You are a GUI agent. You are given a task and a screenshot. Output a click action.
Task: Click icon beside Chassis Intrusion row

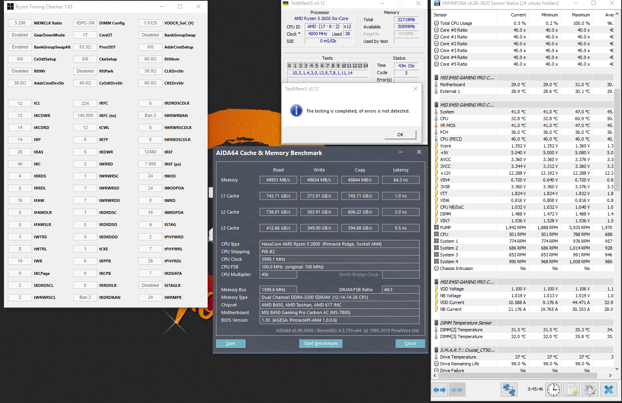pos(436,268)
